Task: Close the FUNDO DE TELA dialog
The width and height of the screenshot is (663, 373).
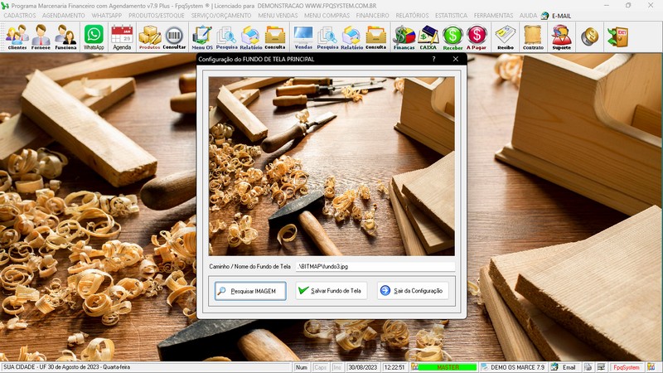Action: (x=455, y=59)
